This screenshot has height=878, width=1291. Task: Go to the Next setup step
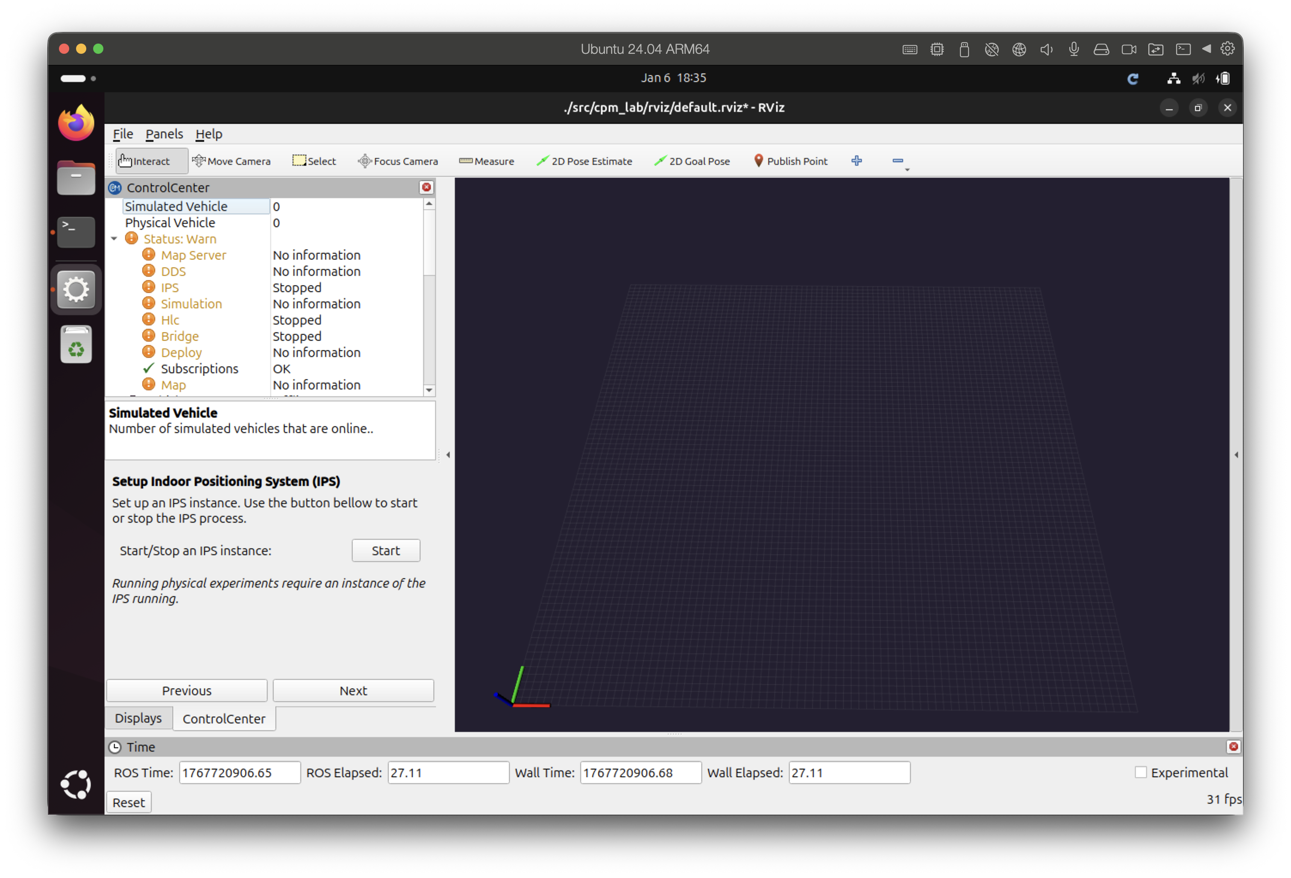(x=353, y=690)
